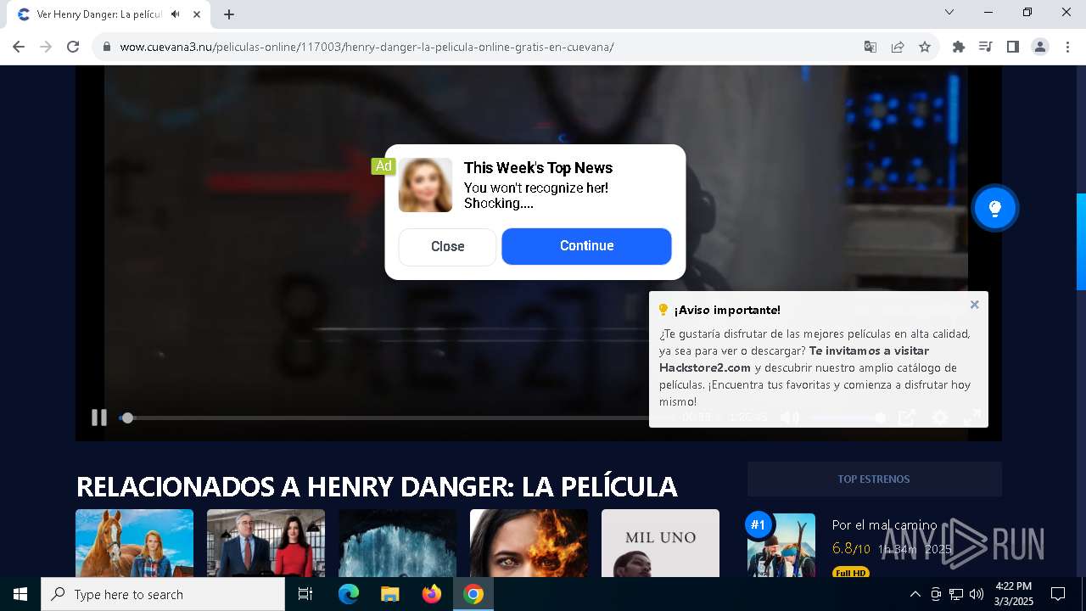Open the Chrome three-dot menu

point(1067,47)
